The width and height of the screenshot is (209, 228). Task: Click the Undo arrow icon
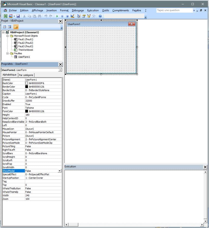[x=46, y=16]
